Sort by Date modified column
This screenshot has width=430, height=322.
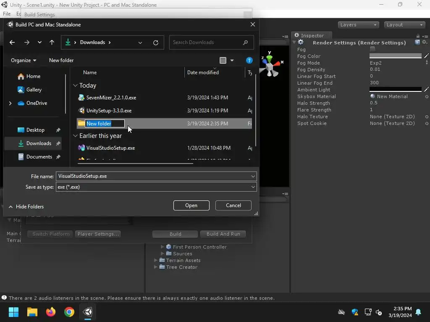[203, 73]
